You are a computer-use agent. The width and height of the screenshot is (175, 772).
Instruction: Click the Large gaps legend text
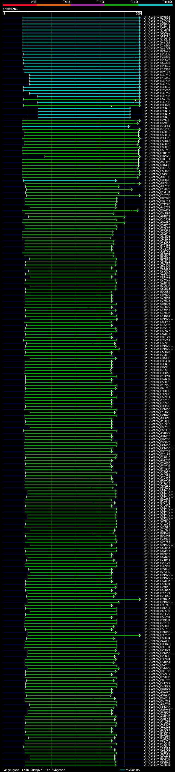33,770
